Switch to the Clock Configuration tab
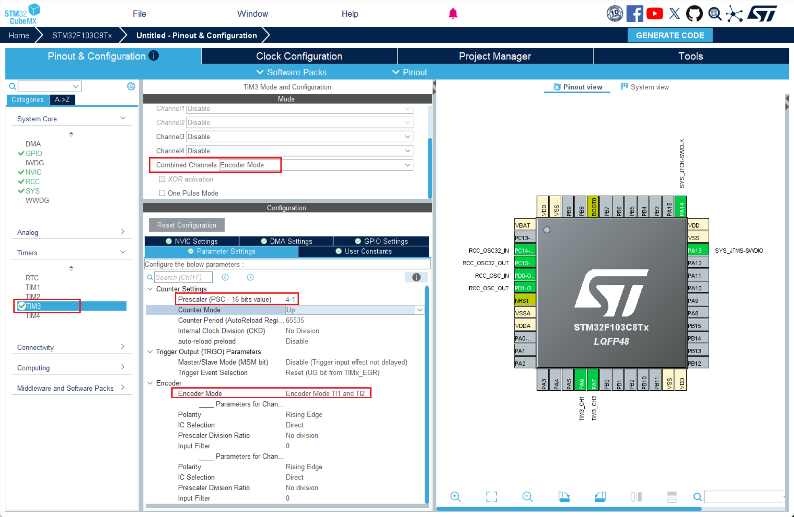 click(x=299, y=56)
